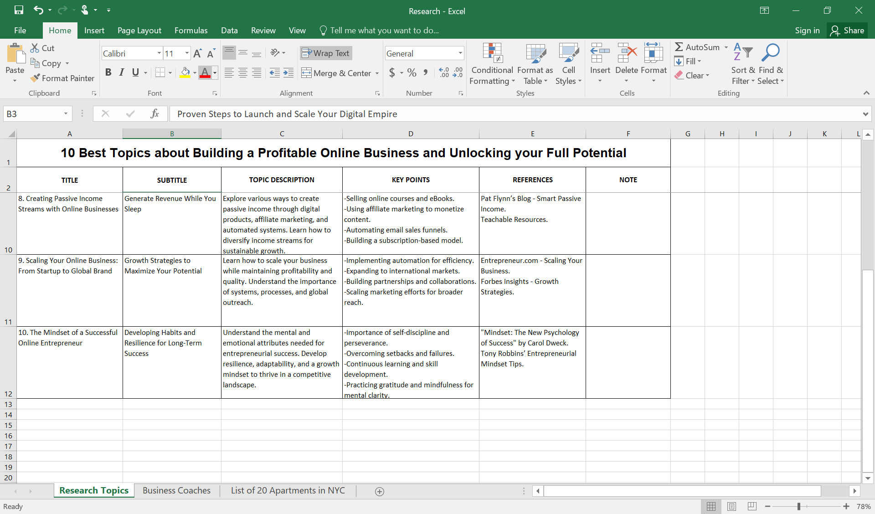Toggle Underline formatting

pyautogui.click(x=135, y=72)
